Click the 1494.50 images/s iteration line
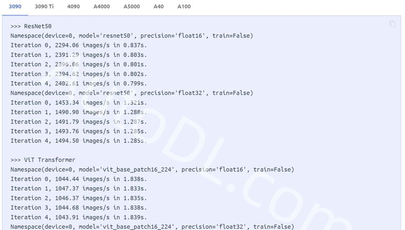 tap(79, 141)
